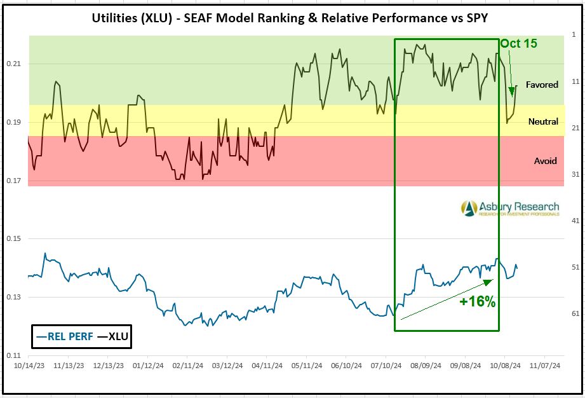This screenshot has width=585, height=398.
Task: Click the Oct 15 annotation label
Action: [518, 43]
